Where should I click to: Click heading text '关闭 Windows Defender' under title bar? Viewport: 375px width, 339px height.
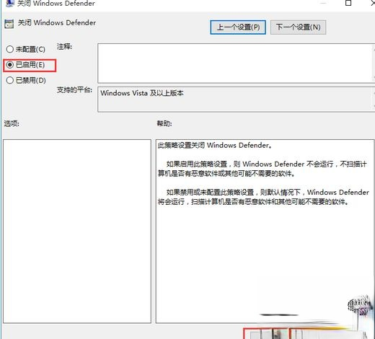pos(57,23)
